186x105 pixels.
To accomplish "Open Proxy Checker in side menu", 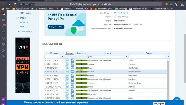I will pyautogui.click(x=25, y=32).
